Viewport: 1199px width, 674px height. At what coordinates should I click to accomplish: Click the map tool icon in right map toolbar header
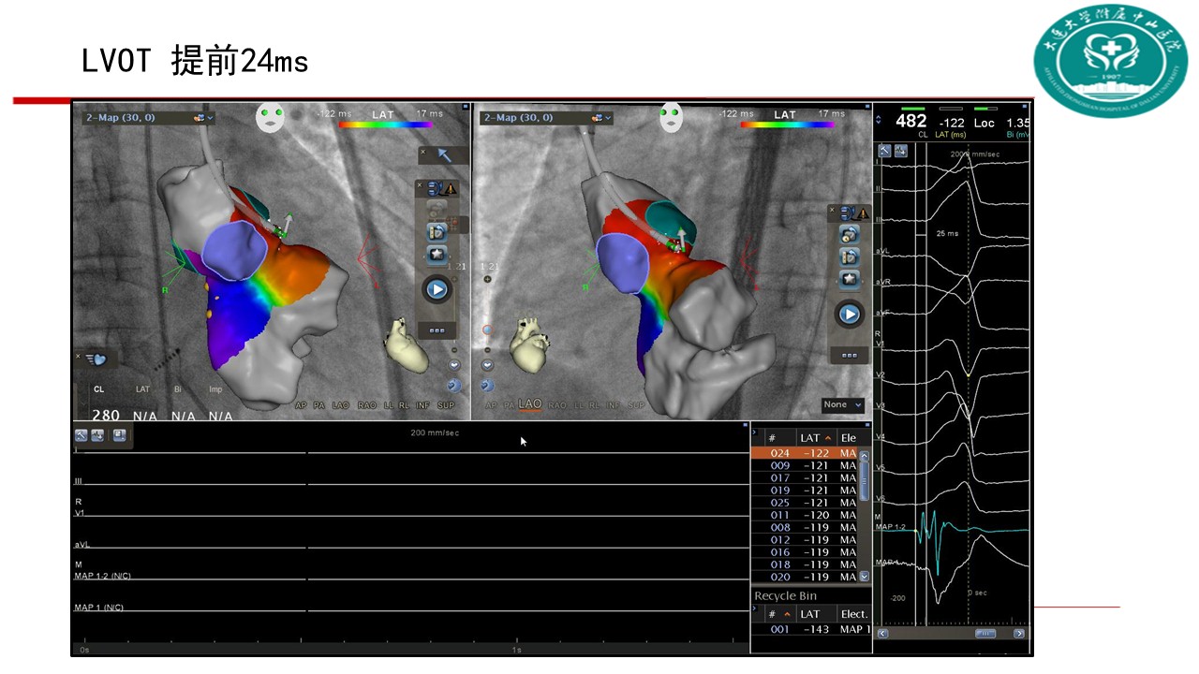[x=846, y=213]
